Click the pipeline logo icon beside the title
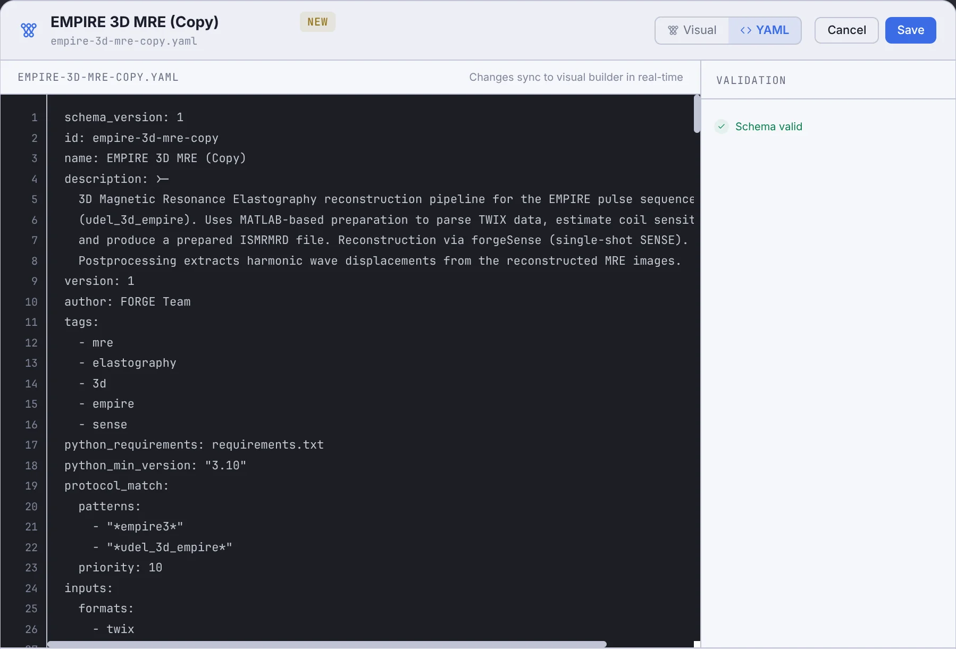 tap(29, 30)
